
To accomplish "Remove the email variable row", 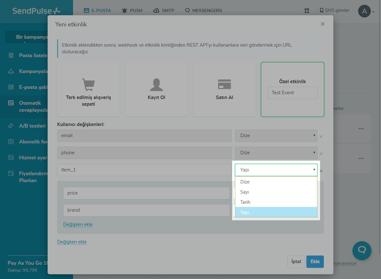I will [321, 137].
